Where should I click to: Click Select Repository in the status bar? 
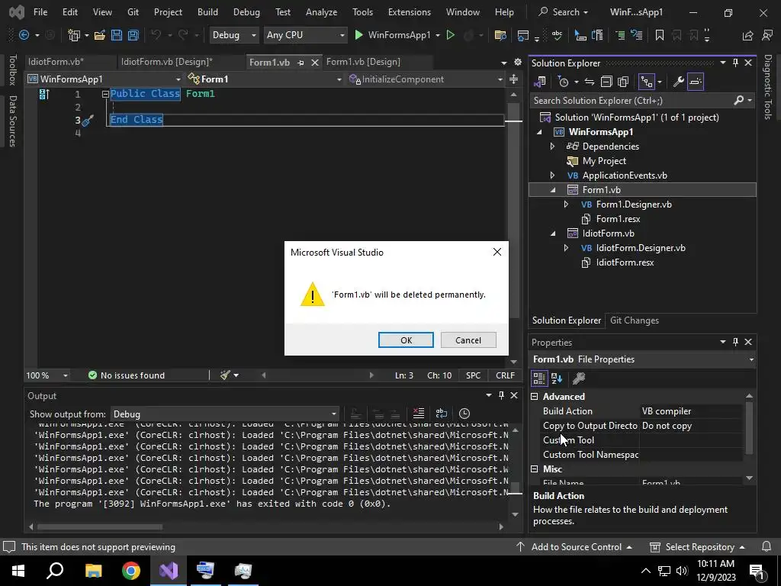pos(697,546)
